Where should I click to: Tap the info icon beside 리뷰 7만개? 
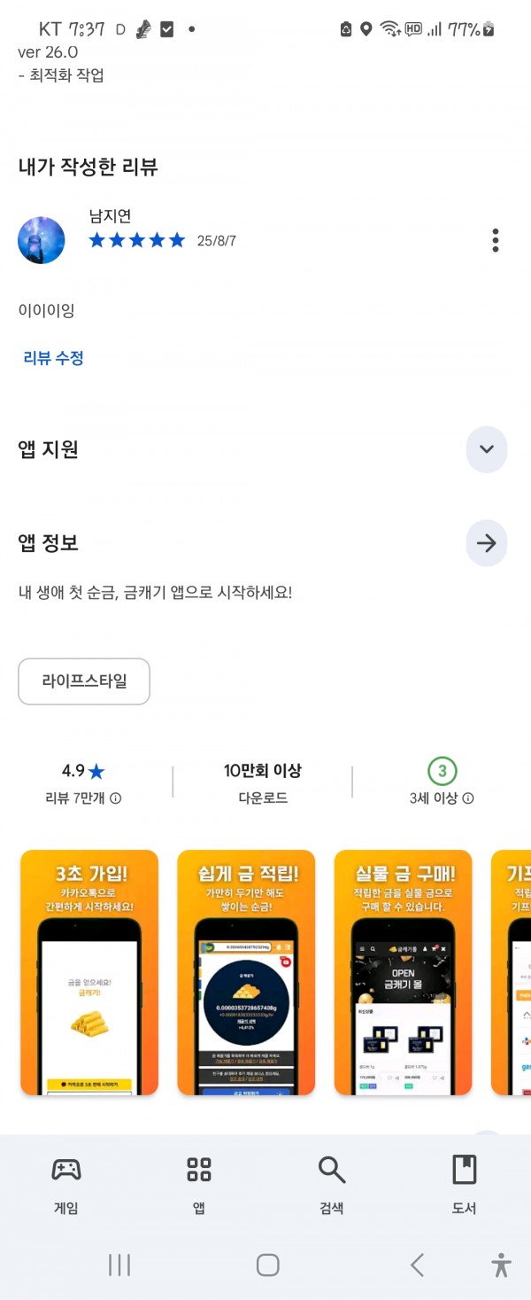click(115, 798)
